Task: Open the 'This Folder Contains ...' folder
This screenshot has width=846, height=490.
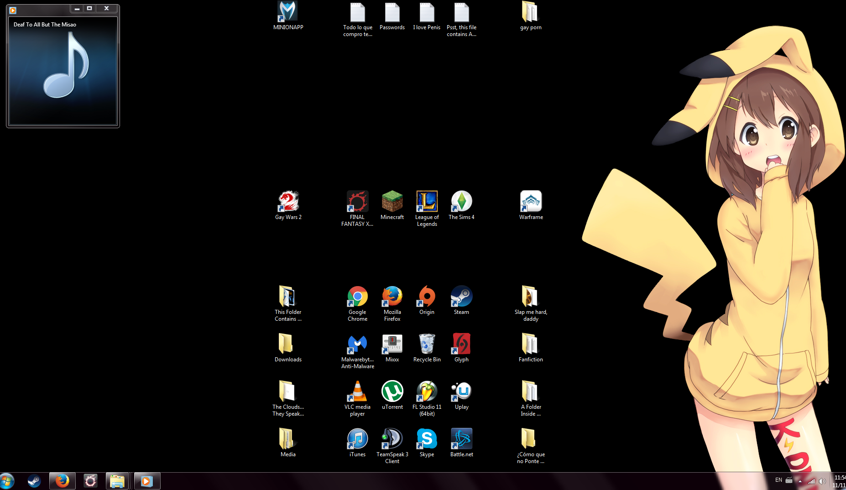Action: tap(288, 303)
